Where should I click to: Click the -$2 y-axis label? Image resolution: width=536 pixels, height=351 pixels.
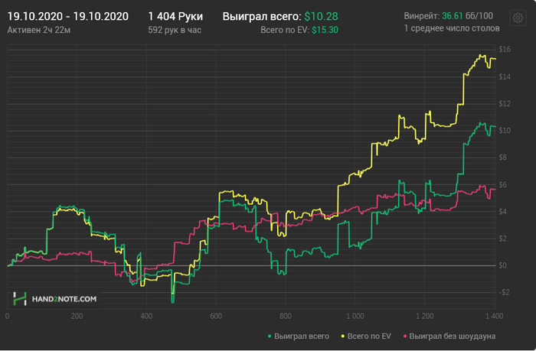tap(504, 292)
